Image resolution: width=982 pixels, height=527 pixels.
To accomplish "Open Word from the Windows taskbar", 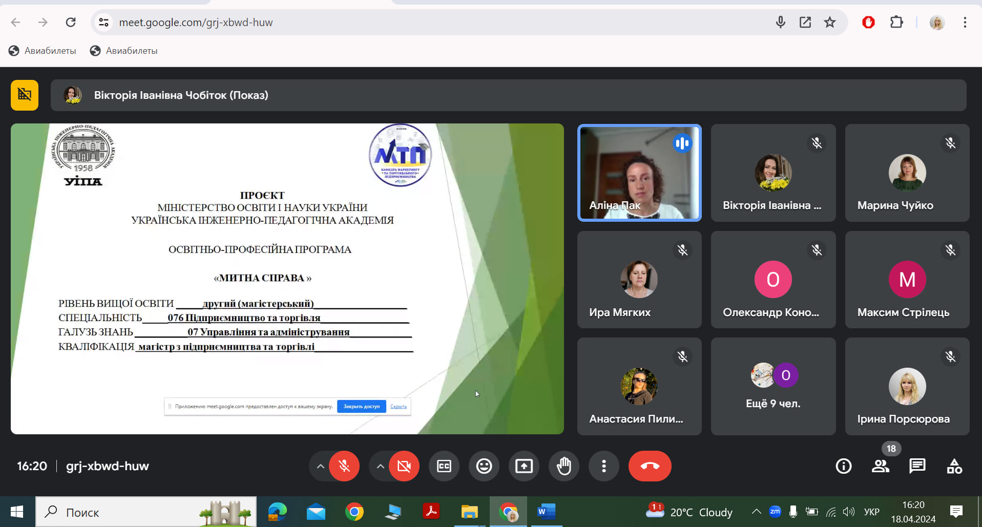I will pos(546,512).
